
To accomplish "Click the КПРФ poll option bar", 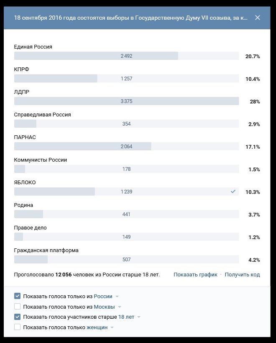I will click(x=126, y=78).
